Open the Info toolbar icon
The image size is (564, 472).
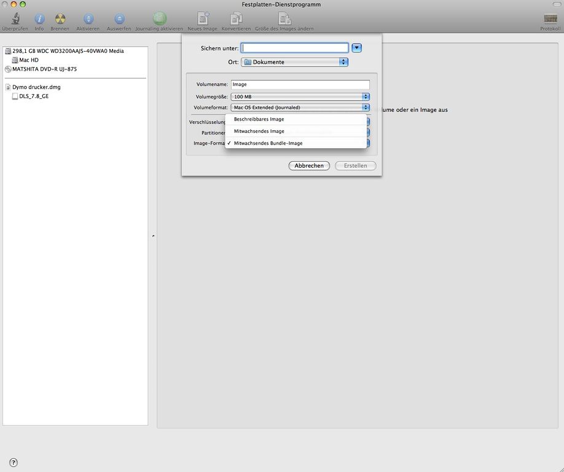(39, 19)
